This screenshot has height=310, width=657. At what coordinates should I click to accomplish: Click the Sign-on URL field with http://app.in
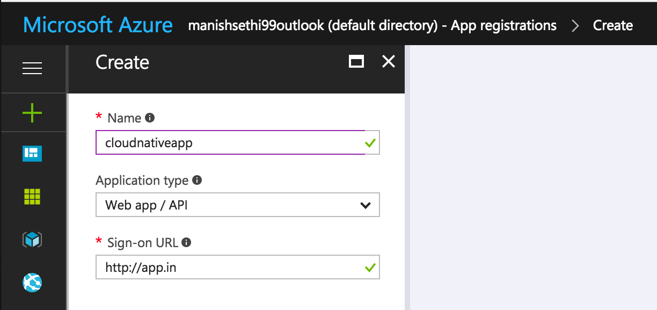(x=231, y=267)
